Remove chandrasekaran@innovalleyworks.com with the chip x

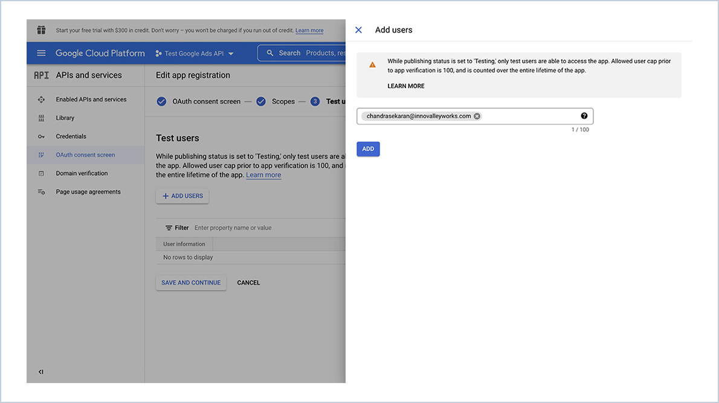pos(477,115)
